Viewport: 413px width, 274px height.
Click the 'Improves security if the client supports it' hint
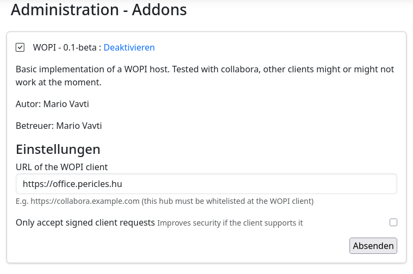(x=230, y=223)
